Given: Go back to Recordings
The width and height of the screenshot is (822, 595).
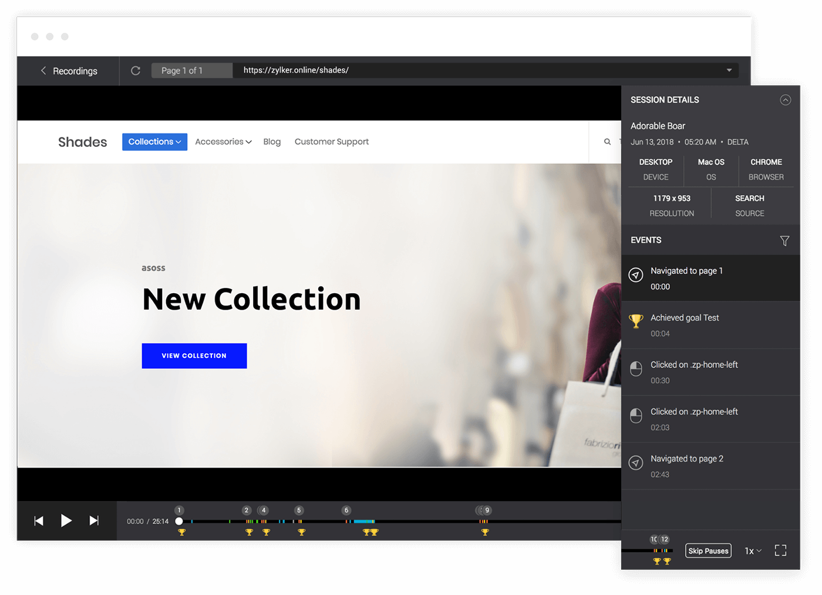Looking at the screenshot, I should click(69, 71).
